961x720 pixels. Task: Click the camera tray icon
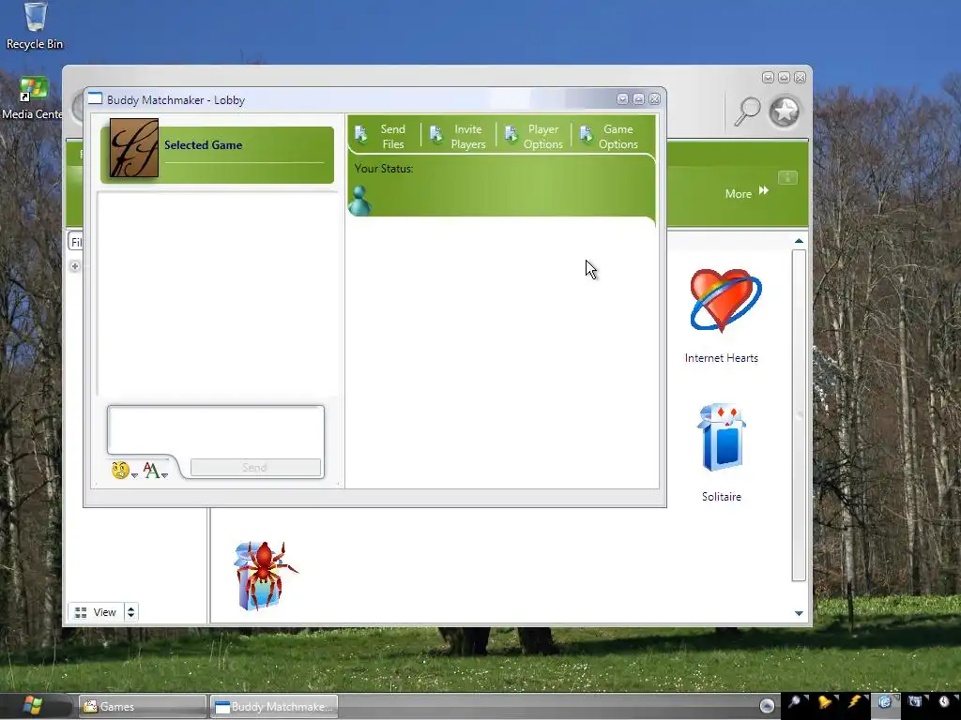pyautogui.click(x=914, y=701)
